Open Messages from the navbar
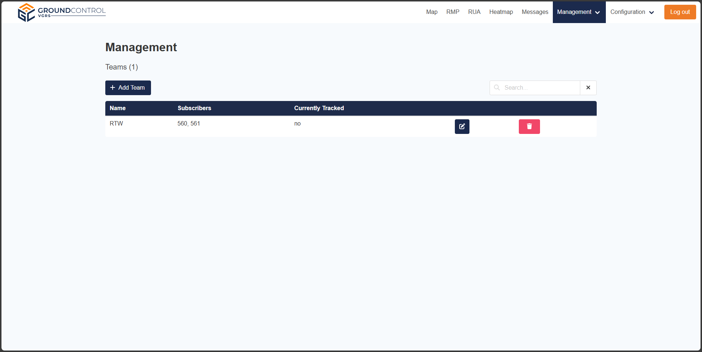The height and width of the screenshot is (352, 702). coord(535,12)
